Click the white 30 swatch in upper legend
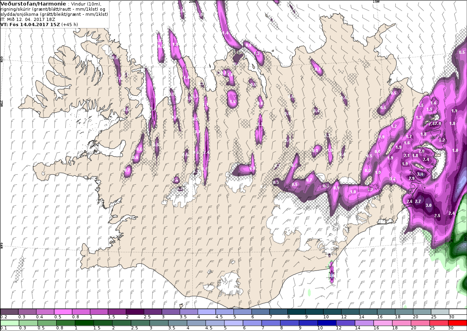Viewport: 467px width, 331px height. (458, 312)
